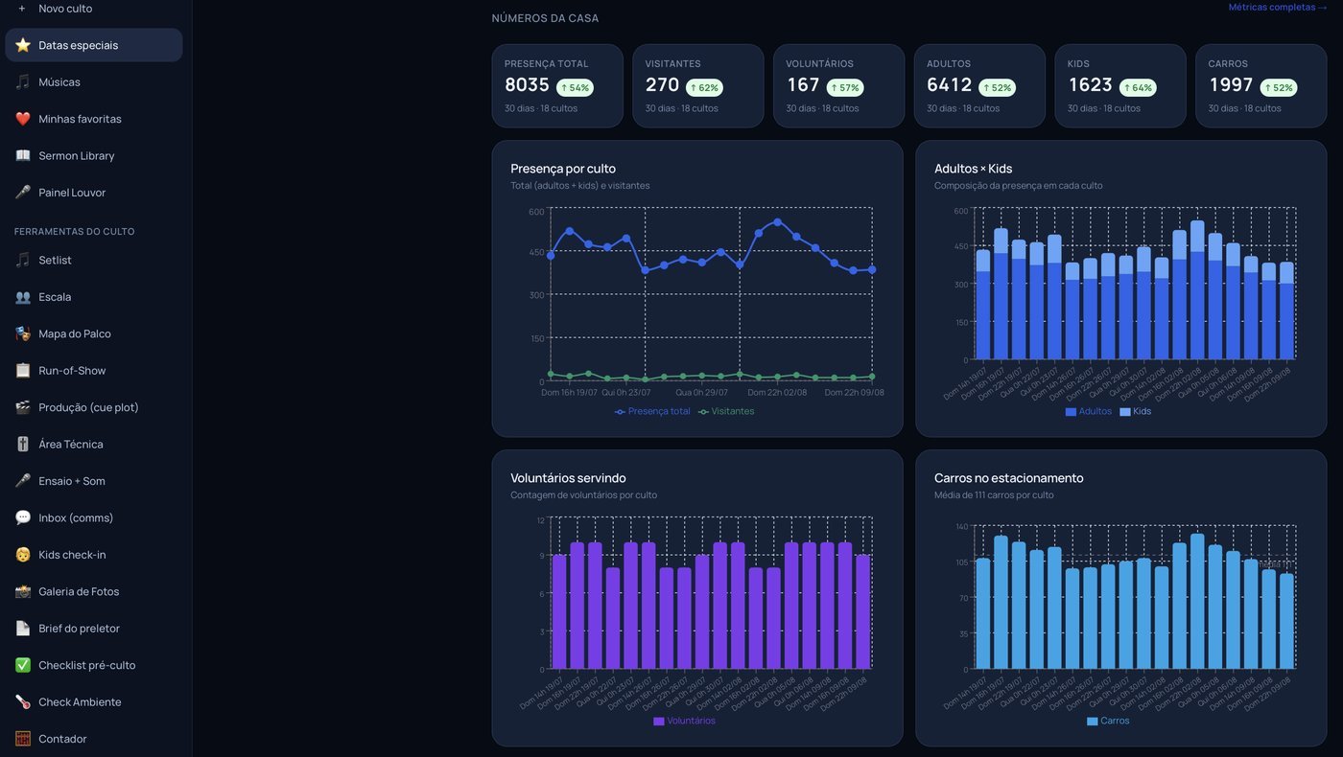
Task: Toggle Adultos series in chart legend
Action: [x=1088, y=411]
